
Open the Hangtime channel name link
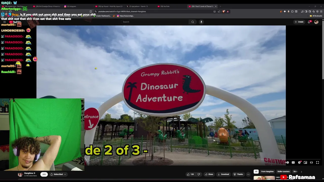point(29,173)
